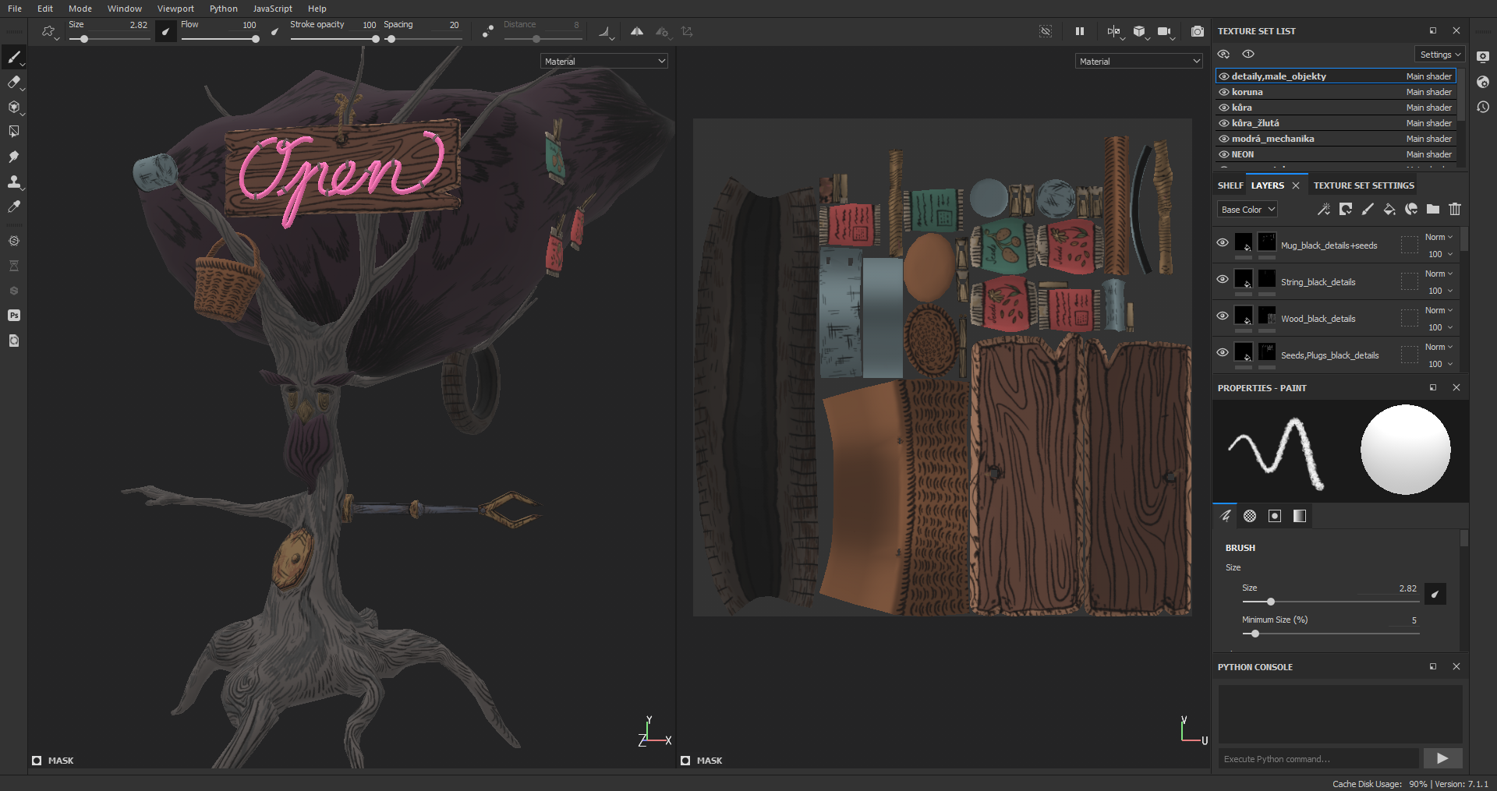Open the Viewport menu
This screenshot has height=791, width=1497.
coord(175,9)
